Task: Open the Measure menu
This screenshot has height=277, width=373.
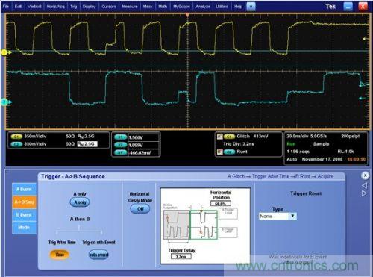Action: click(130, 7)
